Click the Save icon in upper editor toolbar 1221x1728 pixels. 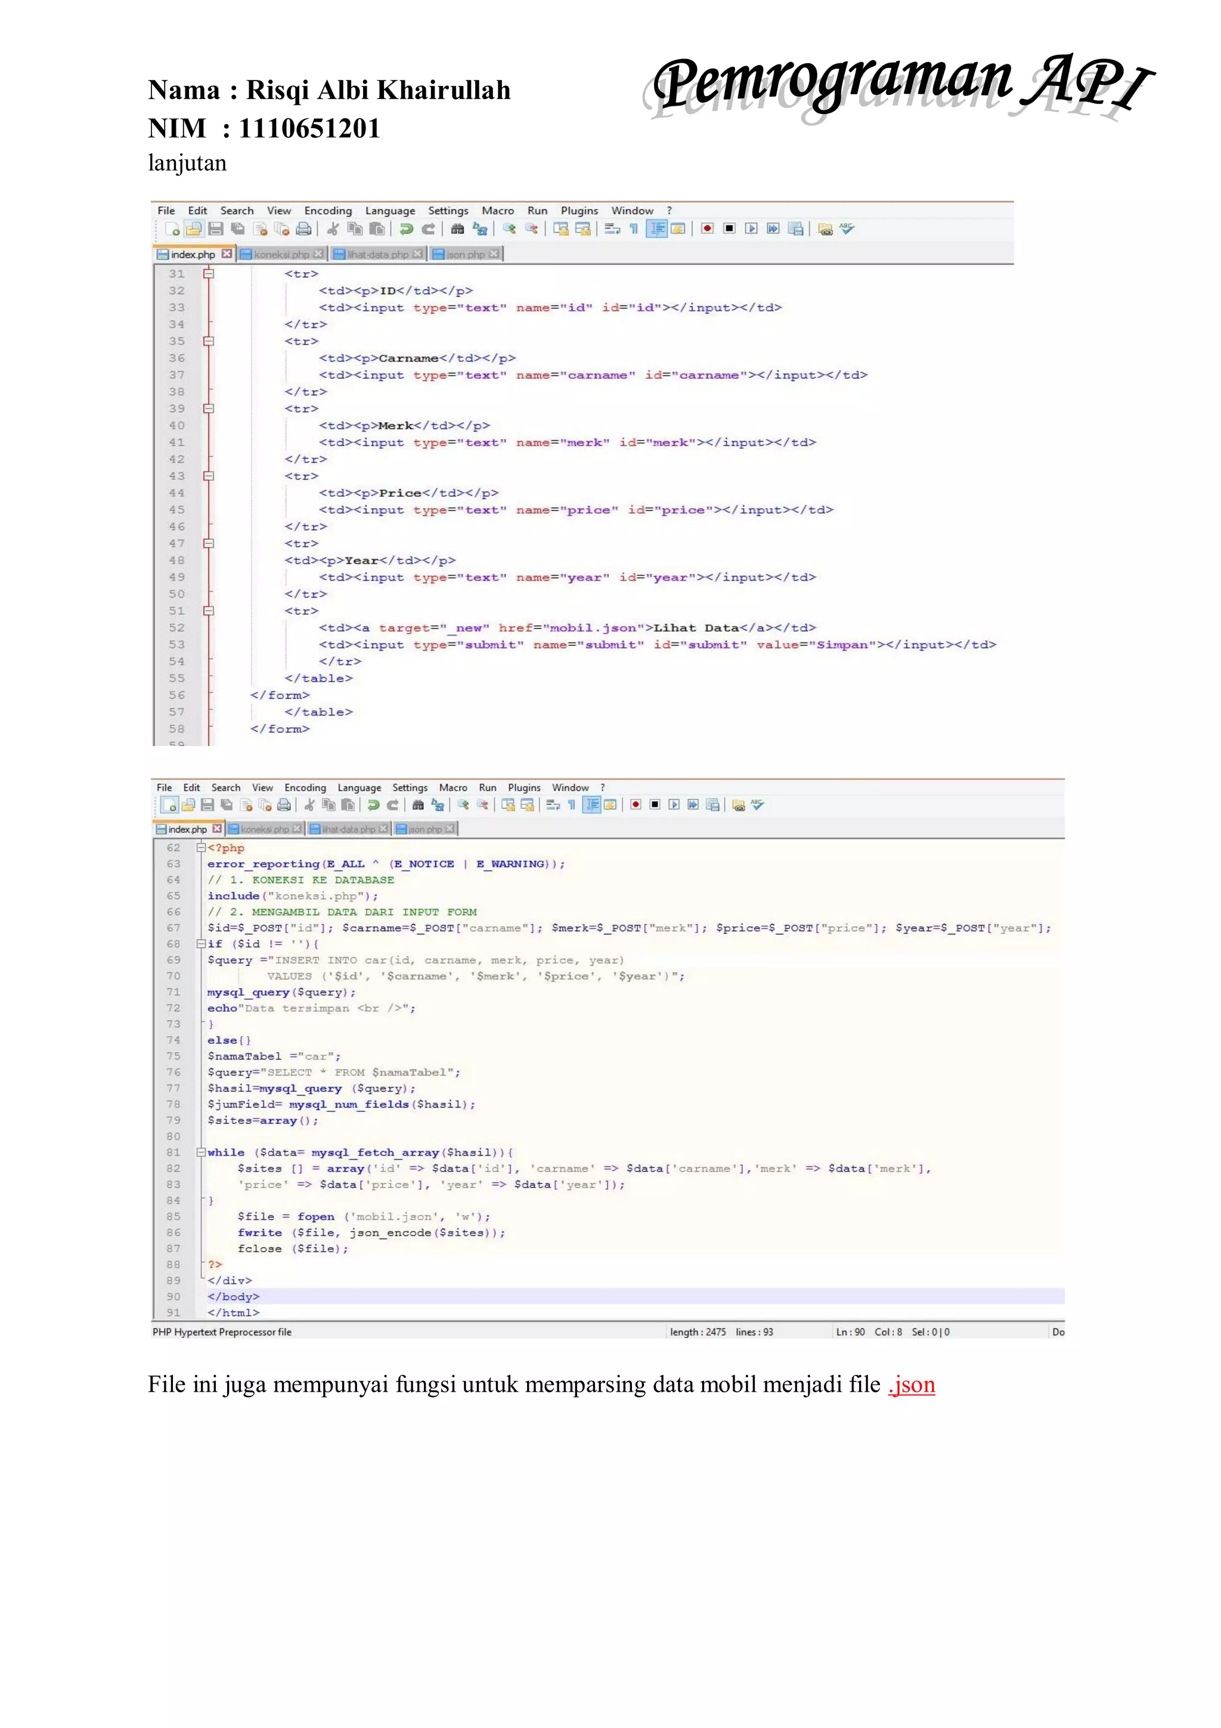pyautogui.click(x=216, y=229)
